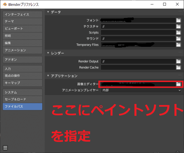Click the サウンド path field
The height and width of the screenshot is (153, 184).
click(x=138, y=39)
